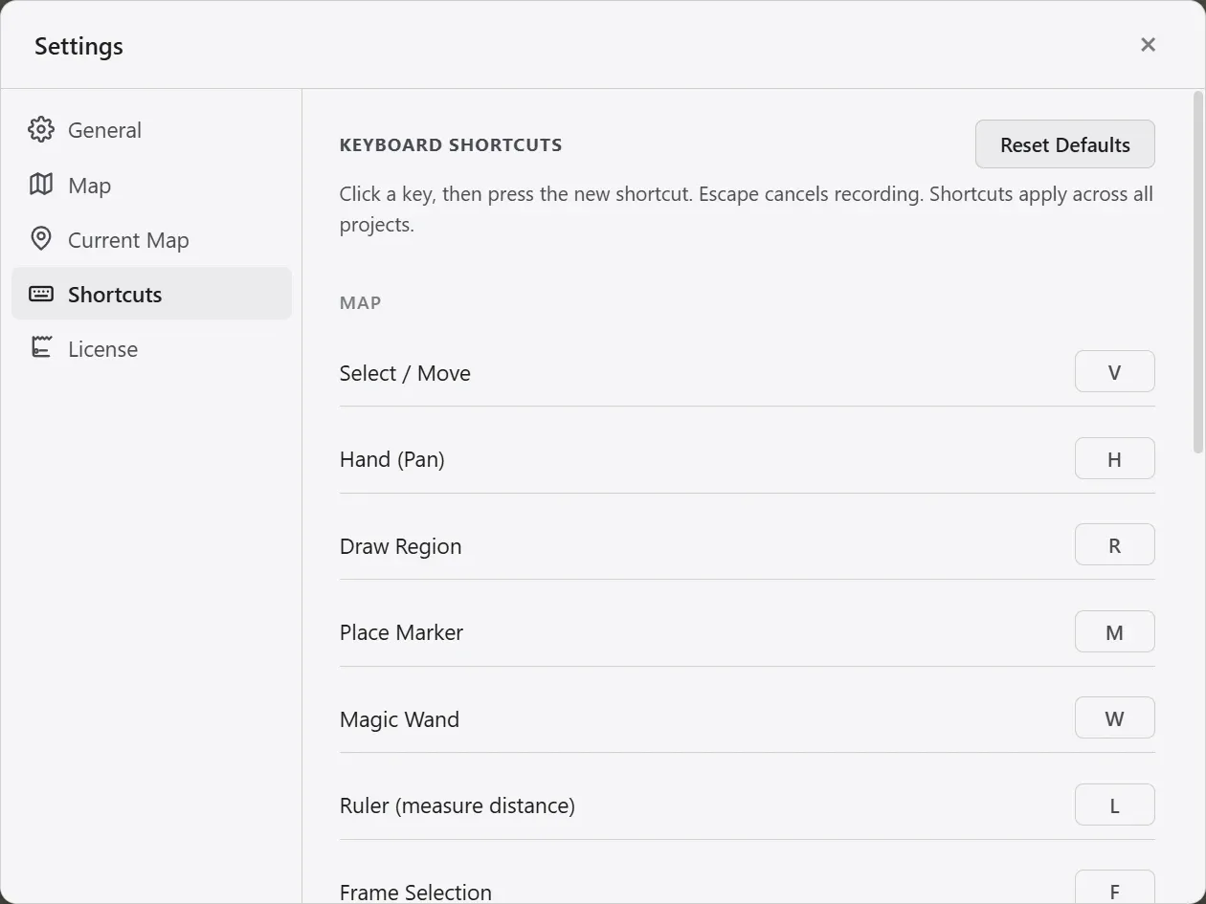Viewport: 1206px width, 904px height.
Task: Click the Shortcuts keyboard icon
Action: (x=41, y=294)
